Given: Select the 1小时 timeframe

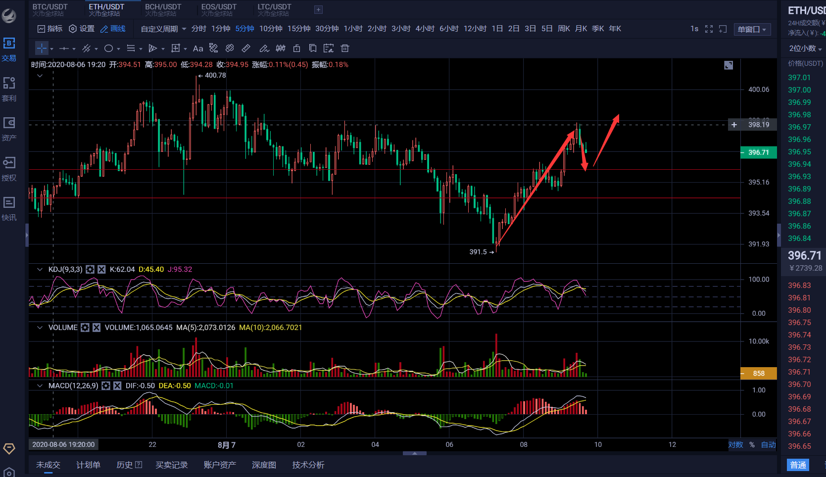Looking at the screenshot, I should pos(353,29).
